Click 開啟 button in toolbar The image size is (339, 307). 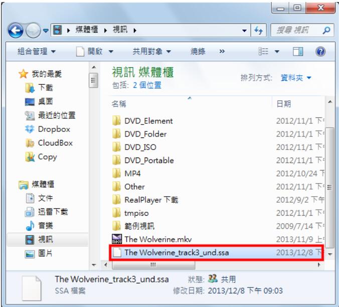click(x=95, y=52)
